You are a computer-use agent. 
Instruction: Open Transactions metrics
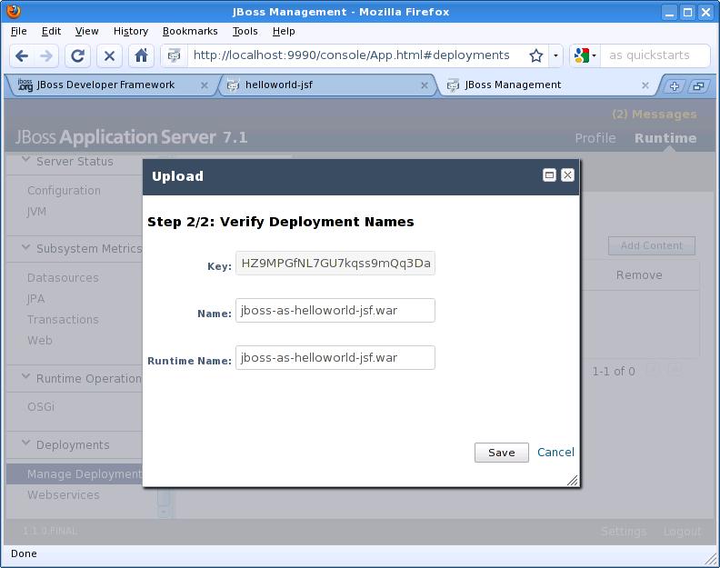tap(63, 320)
